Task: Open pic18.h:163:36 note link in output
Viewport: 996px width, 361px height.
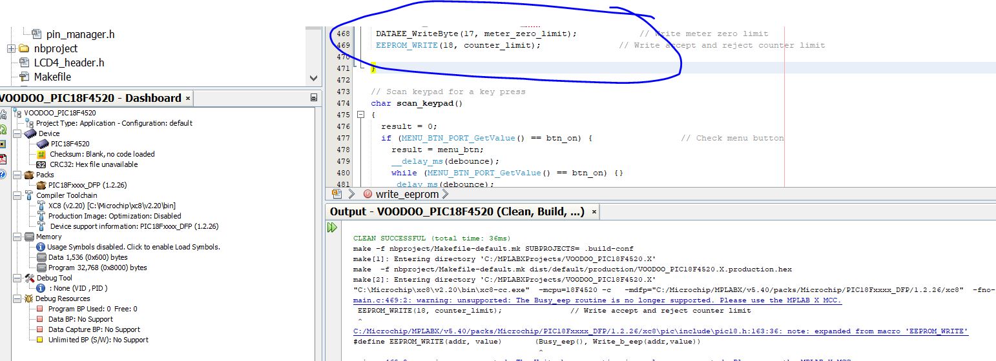Action: (661, 331)
